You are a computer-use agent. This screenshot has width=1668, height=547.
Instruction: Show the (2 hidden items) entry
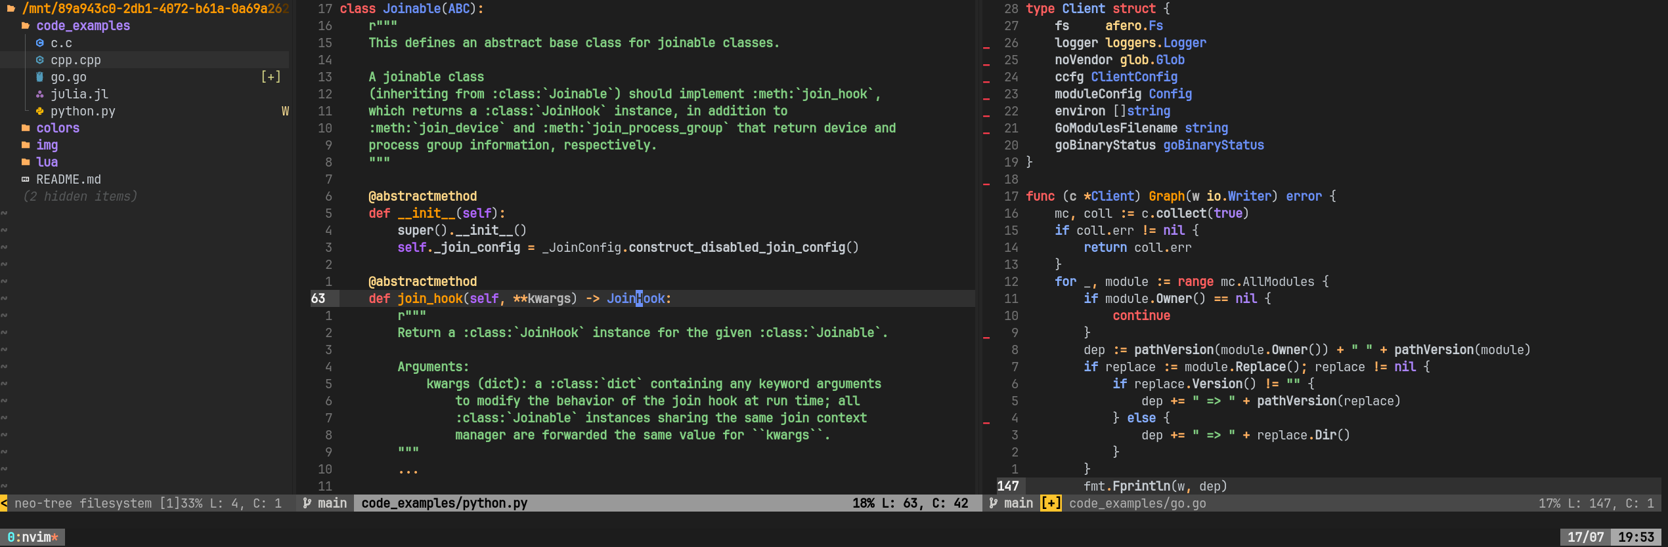point(79,196)
